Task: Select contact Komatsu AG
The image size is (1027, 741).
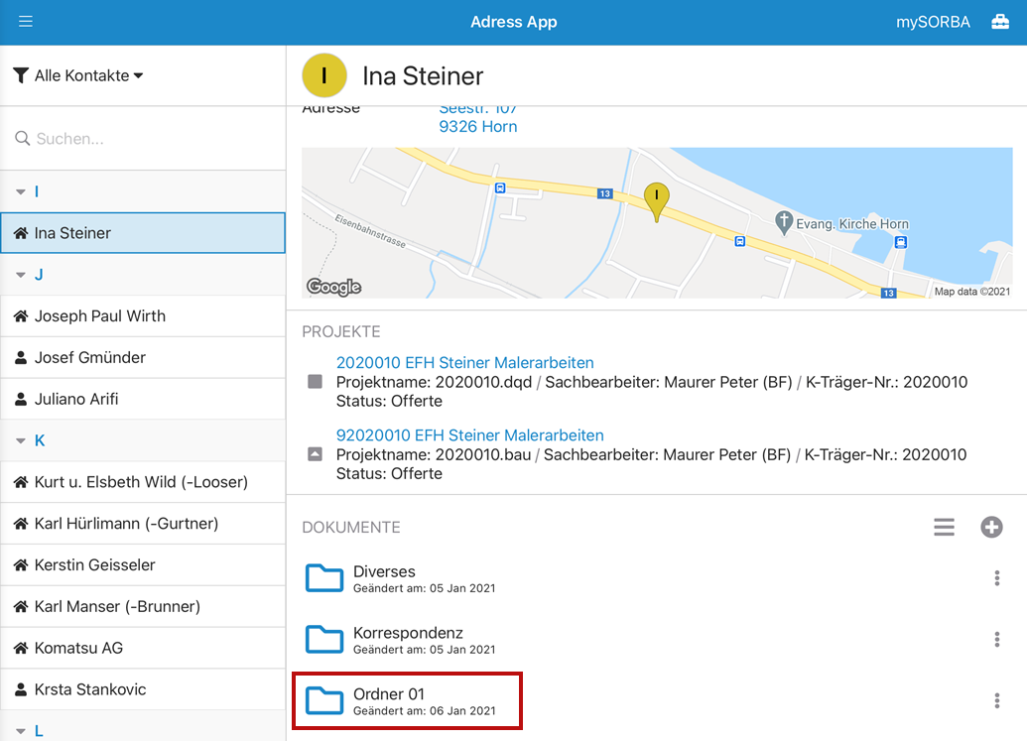Action: [143, 648]
